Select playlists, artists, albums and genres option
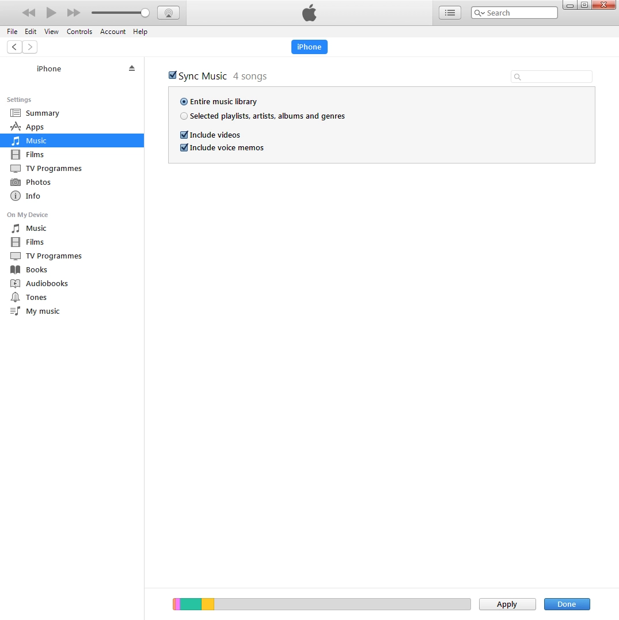The width and height of the screenshot is (619, 620). pyautogui.click(x=184, y=116)
